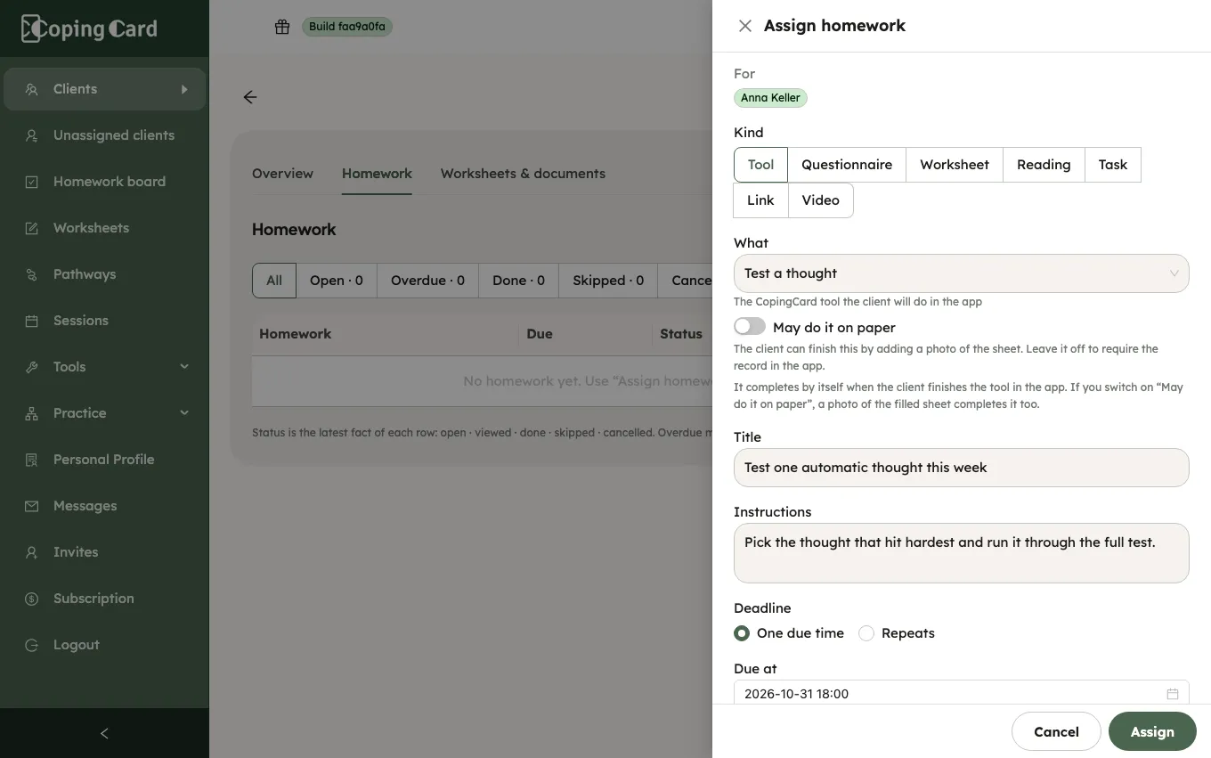Click the Sessions calendar sidebar icon
Viewport: 1211px width, 758px height.
pos(32,321)
